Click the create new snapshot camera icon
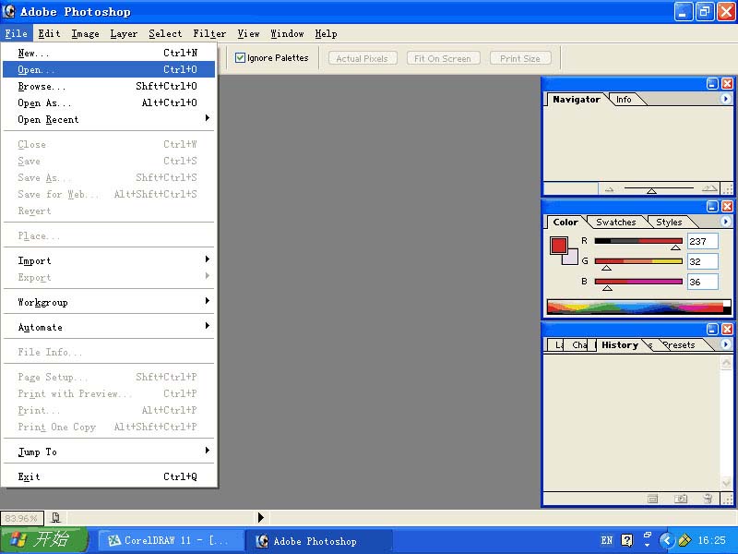The width and height of the screenshot is (738, 554). pos(681,499)
